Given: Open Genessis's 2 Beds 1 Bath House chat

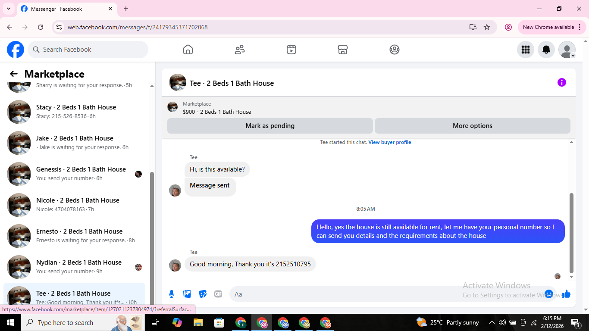Looking at the screenshot, I should [74, 174].
